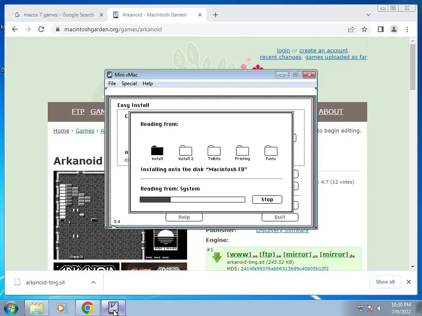
Task: Open the volume control in system tray
Action: pyautogui.click(x=380, y=308)
